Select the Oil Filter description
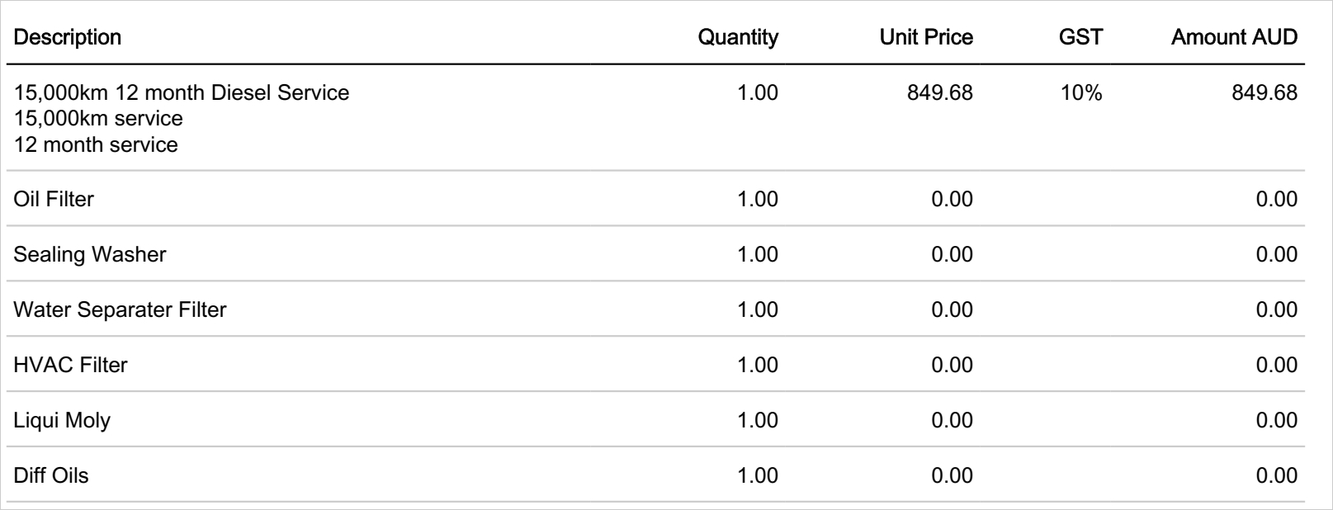The height and width of the screenshot is (510, 1333). pyautogui.click(x=54, y=199)
